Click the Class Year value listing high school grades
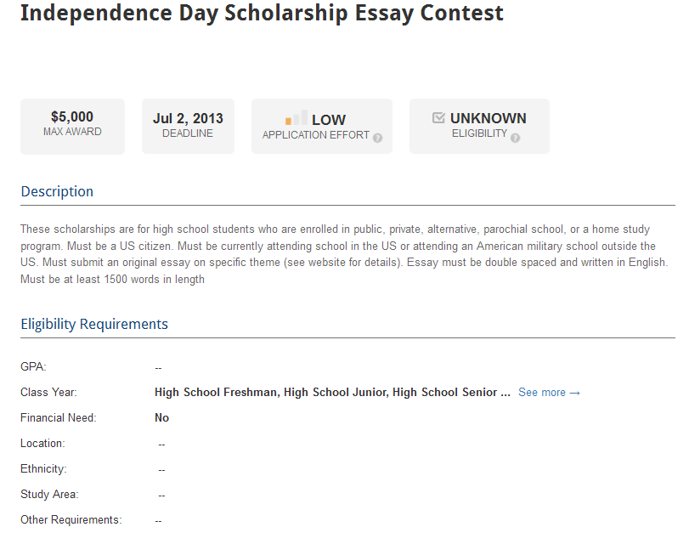Image resolution: width=689 pixels, height=544 pixels. [332, 393]
